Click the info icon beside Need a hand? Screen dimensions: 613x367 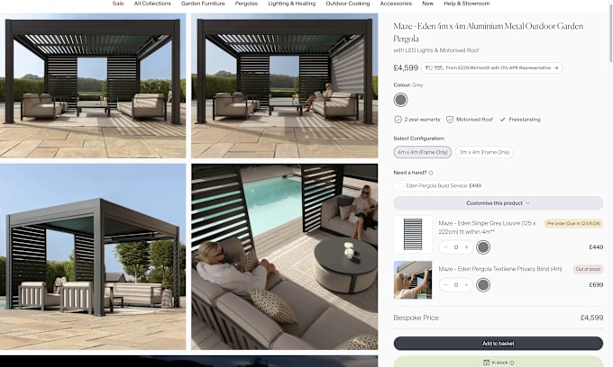pyautogui.click(x=431, y=173)
